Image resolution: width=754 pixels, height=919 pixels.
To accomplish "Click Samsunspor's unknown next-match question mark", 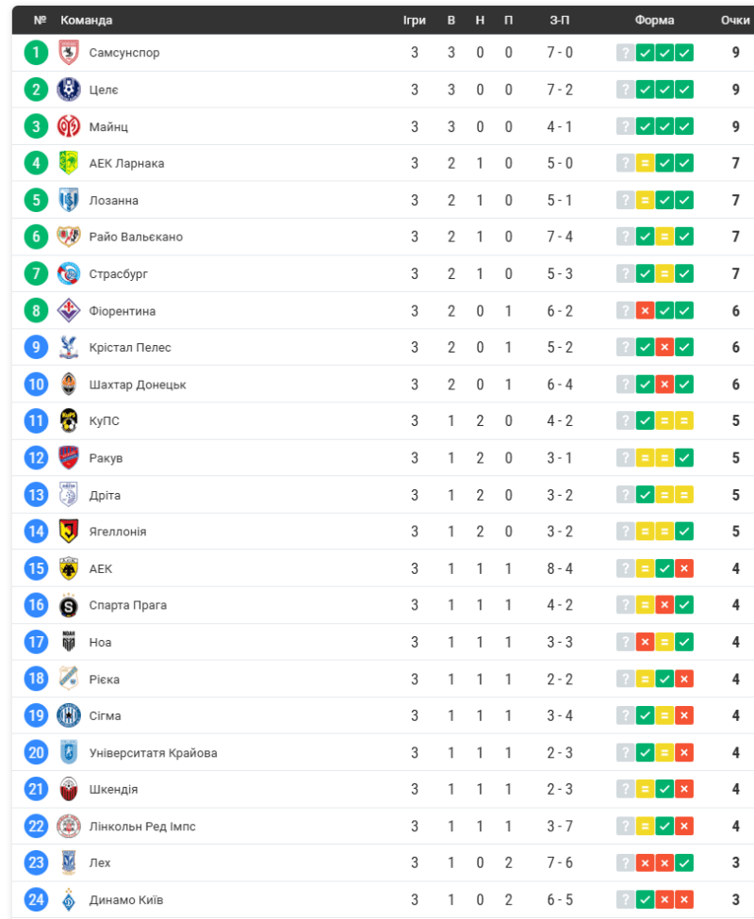I will pyautogui.click(x=625, y=53).
